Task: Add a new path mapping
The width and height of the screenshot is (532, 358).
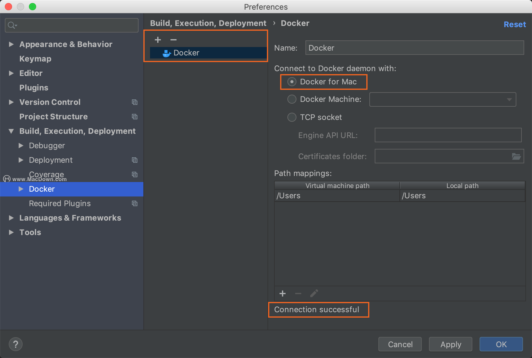Action: click(283, 294)
